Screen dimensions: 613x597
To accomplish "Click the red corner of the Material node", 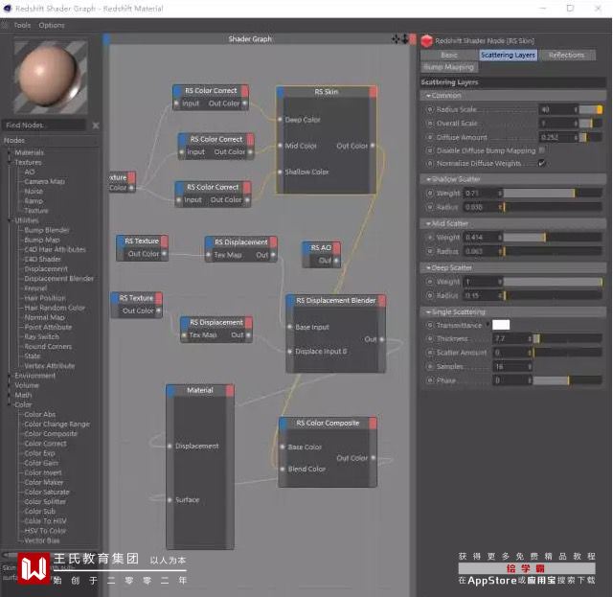I will [230, 390].
